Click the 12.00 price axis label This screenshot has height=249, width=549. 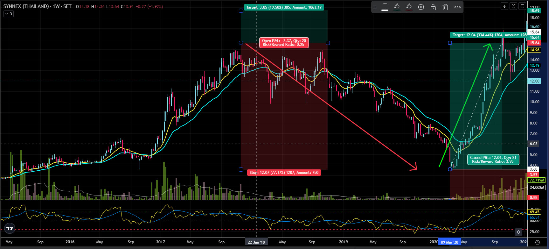[534, 81]
